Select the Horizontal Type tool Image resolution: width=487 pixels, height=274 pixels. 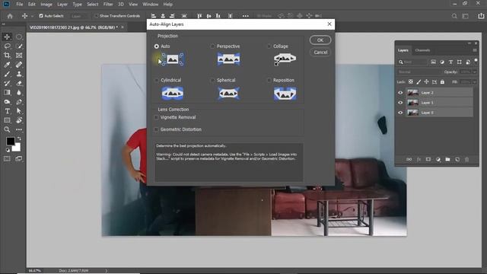coord(7,111)
